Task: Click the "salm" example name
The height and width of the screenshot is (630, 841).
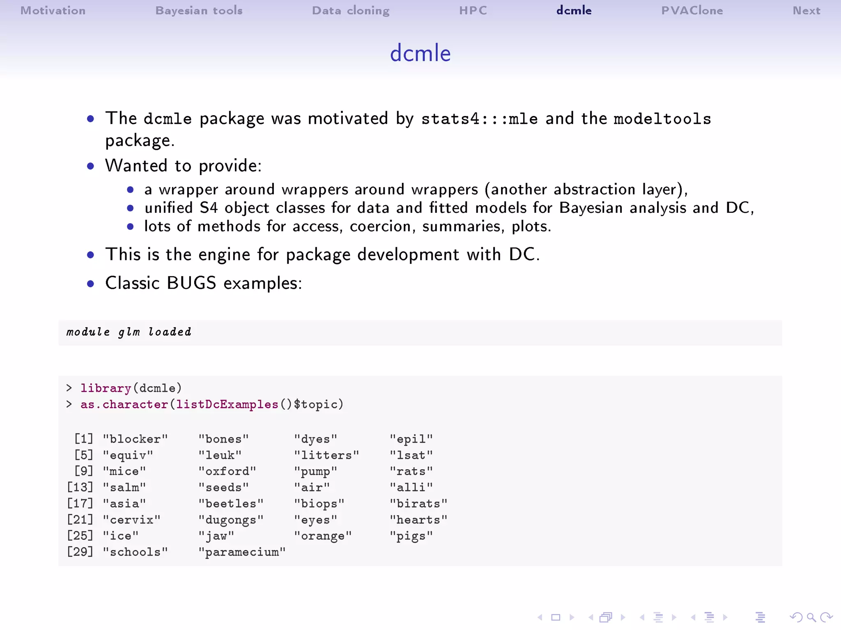Action: coord(124,487)
